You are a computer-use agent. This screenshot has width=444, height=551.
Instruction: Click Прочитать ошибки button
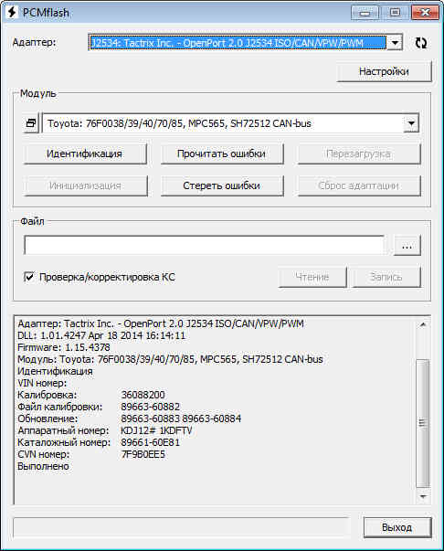(x=222, y=154)
